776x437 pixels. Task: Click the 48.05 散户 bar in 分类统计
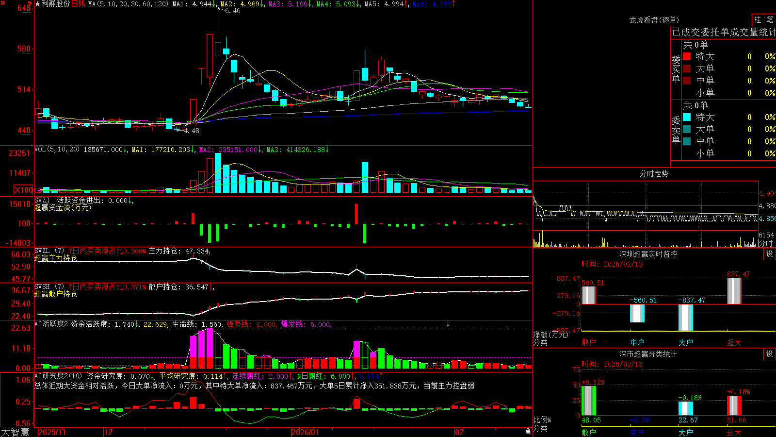coord(589,401)
